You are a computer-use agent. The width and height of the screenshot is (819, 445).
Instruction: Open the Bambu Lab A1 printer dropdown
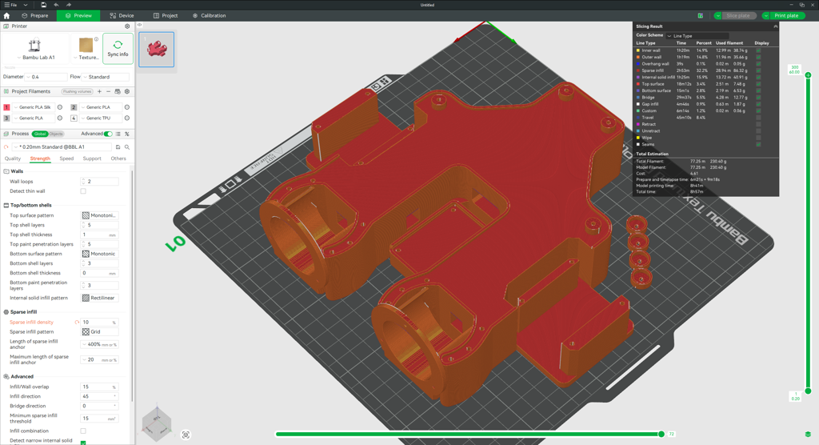(x=35, y=49)
